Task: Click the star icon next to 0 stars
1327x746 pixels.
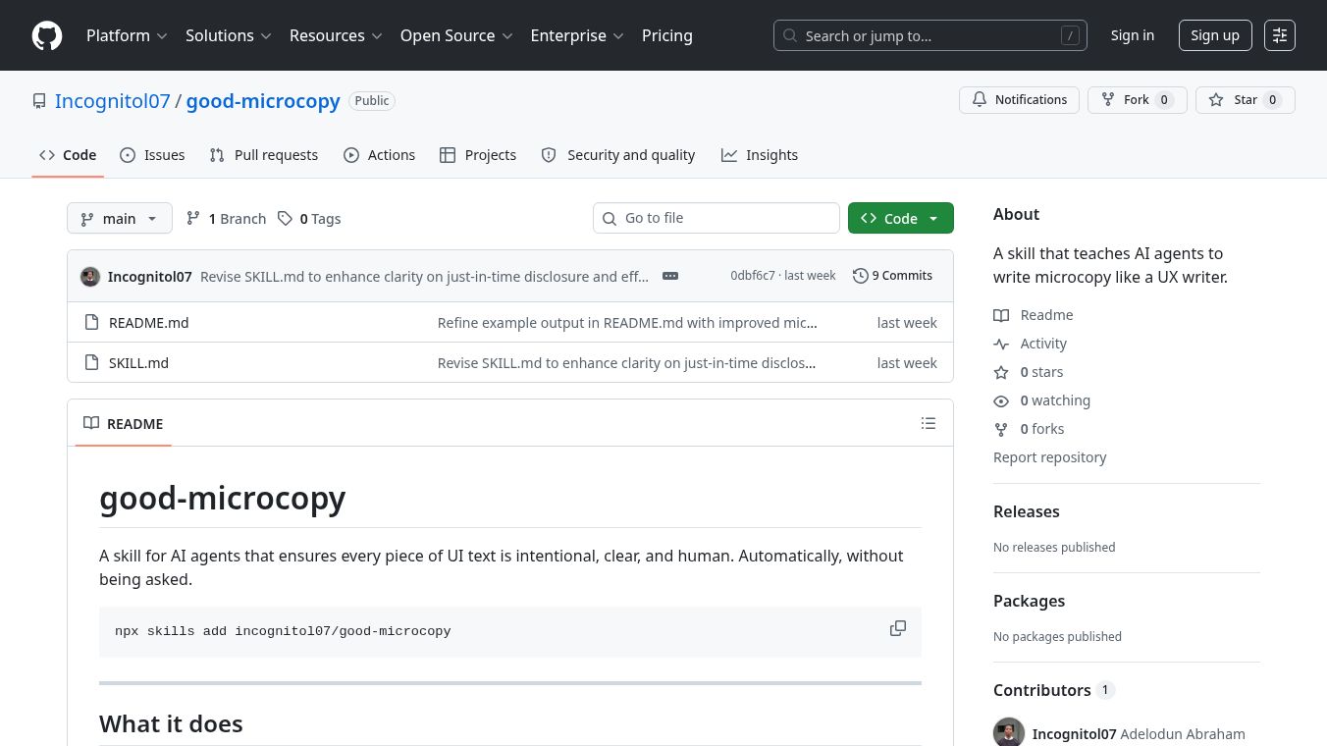Action: click(x=1001, y=372)
